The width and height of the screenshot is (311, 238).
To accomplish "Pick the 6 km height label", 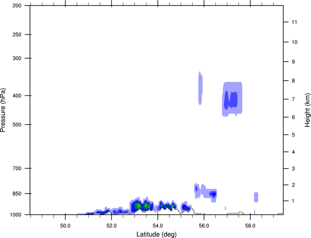I will pyautogui.click(x=293, y=117).
